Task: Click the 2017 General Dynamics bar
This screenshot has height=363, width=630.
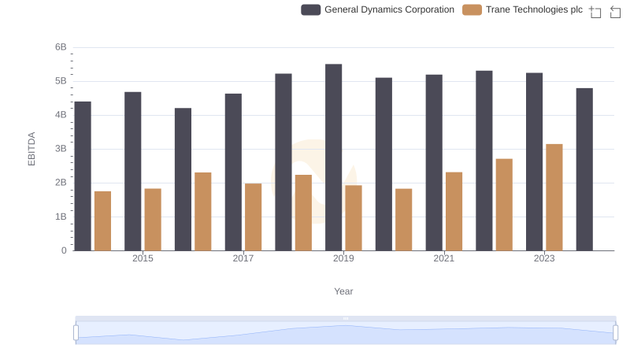Action: point(233,172)
